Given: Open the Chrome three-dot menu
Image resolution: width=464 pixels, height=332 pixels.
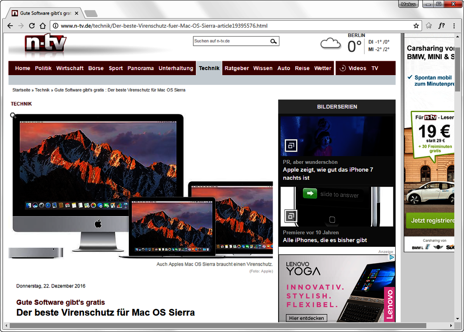Looking at the screenshot, I should click(454, 26).
